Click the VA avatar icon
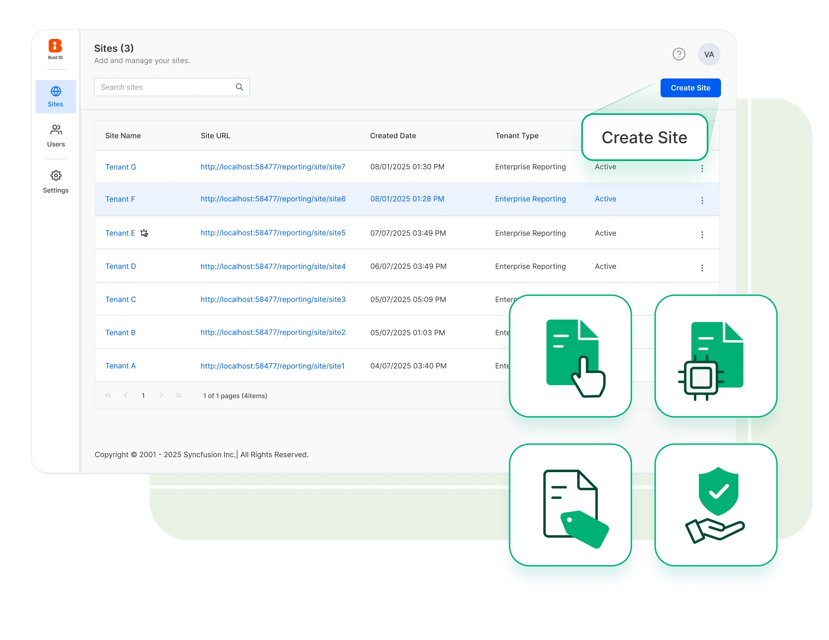Image resolution: width=829 pixels, height=640 pixels. tap(709, 54)
